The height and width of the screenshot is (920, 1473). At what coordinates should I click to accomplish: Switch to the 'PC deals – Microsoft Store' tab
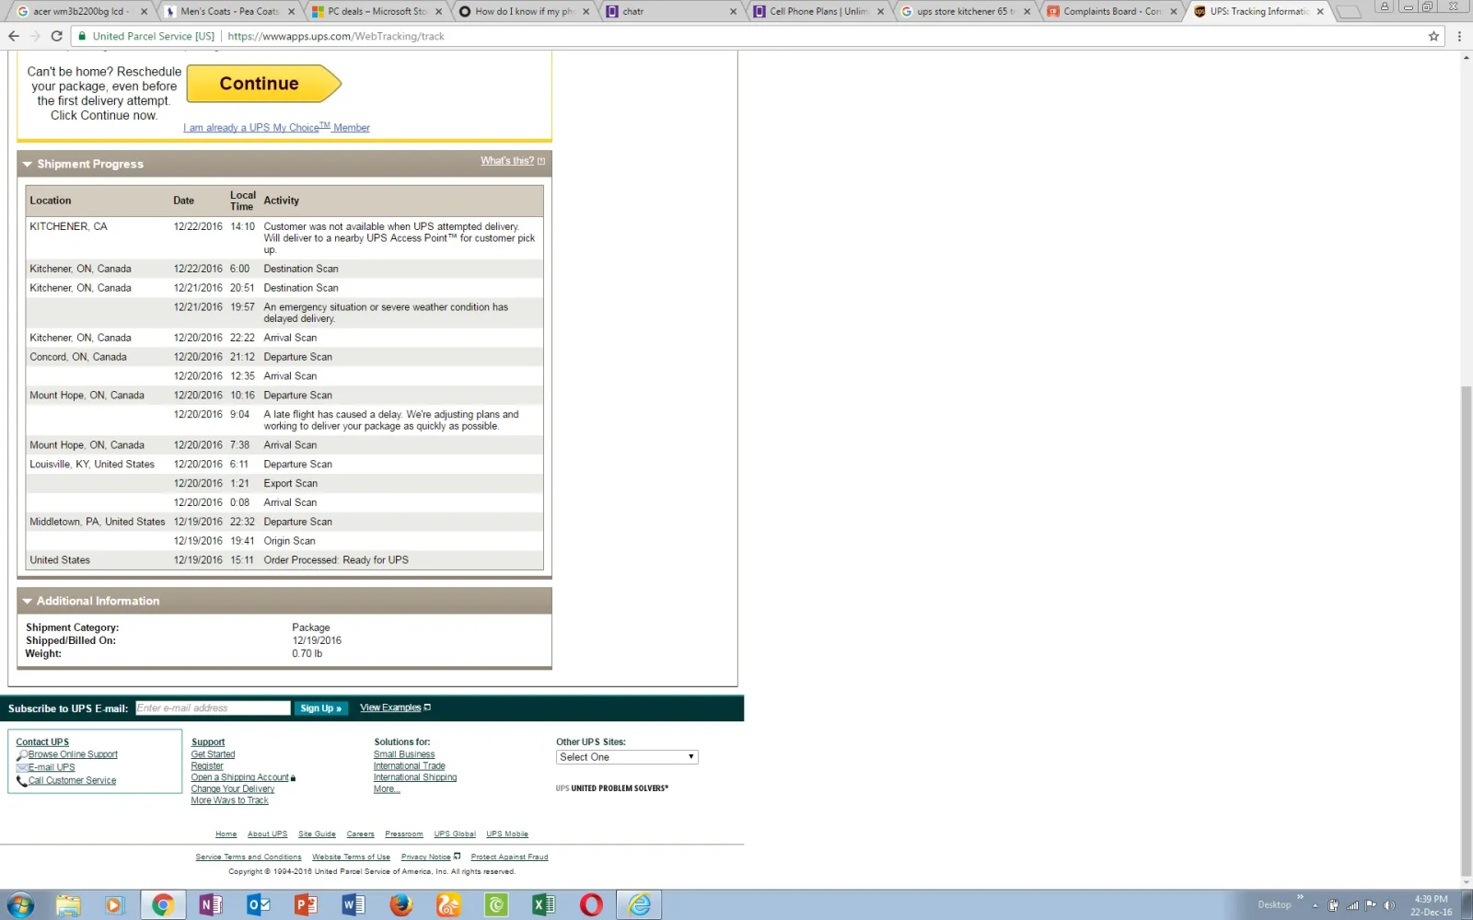tap(377, 11)
